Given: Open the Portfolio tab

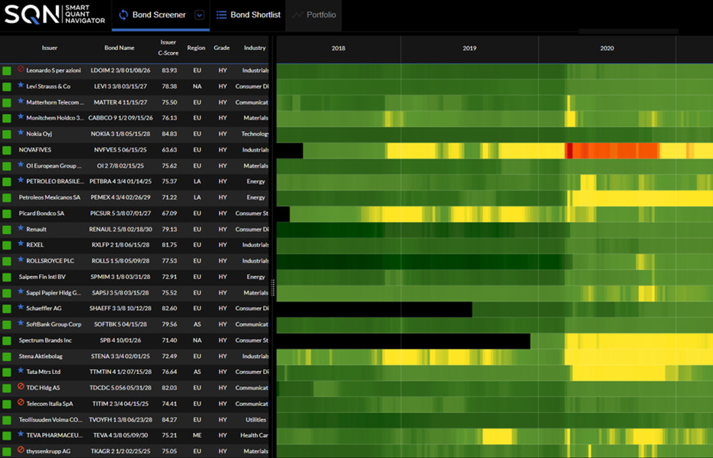Looking at the screenshot, I should pyautogui.click(x=314, y=15).
